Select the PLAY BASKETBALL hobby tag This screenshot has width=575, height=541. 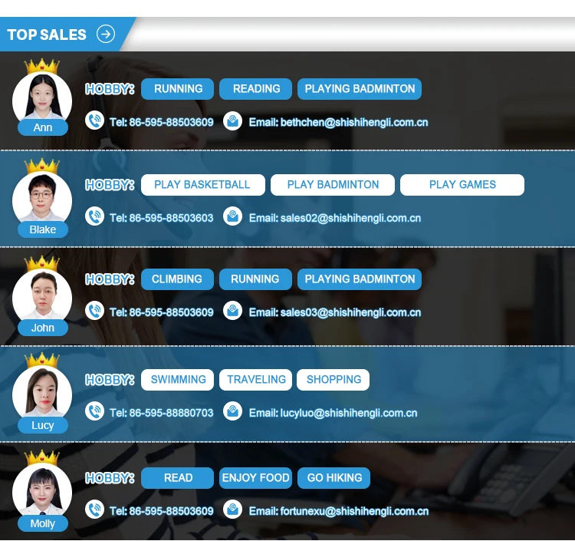point(203,185)
